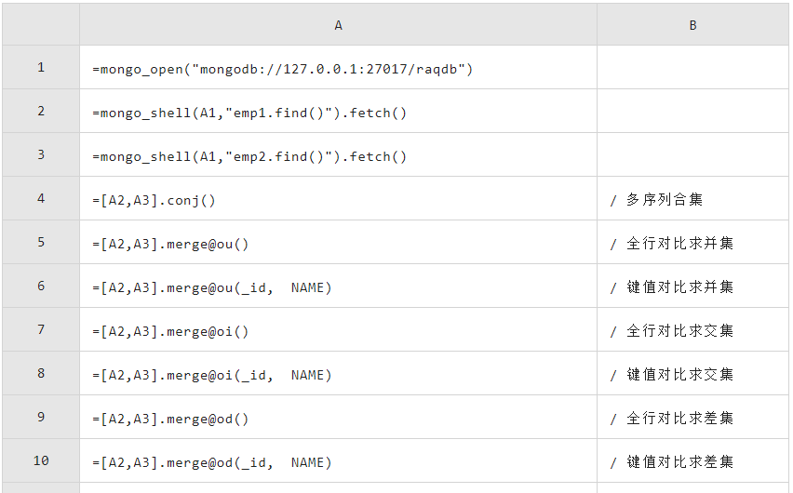Viewport: 793px width, 493px height.
Task: Select cell with merge@ou(_id, NAME)
Action: (338, 286)
